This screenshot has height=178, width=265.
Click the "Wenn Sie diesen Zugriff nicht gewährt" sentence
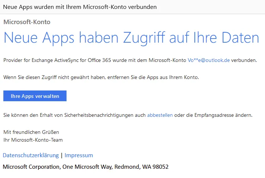pyautogui.click(x=101, y=78)
